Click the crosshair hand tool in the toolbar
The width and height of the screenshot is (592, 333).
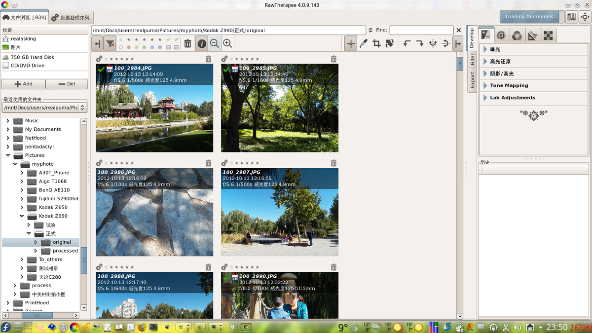coord(351,43)
